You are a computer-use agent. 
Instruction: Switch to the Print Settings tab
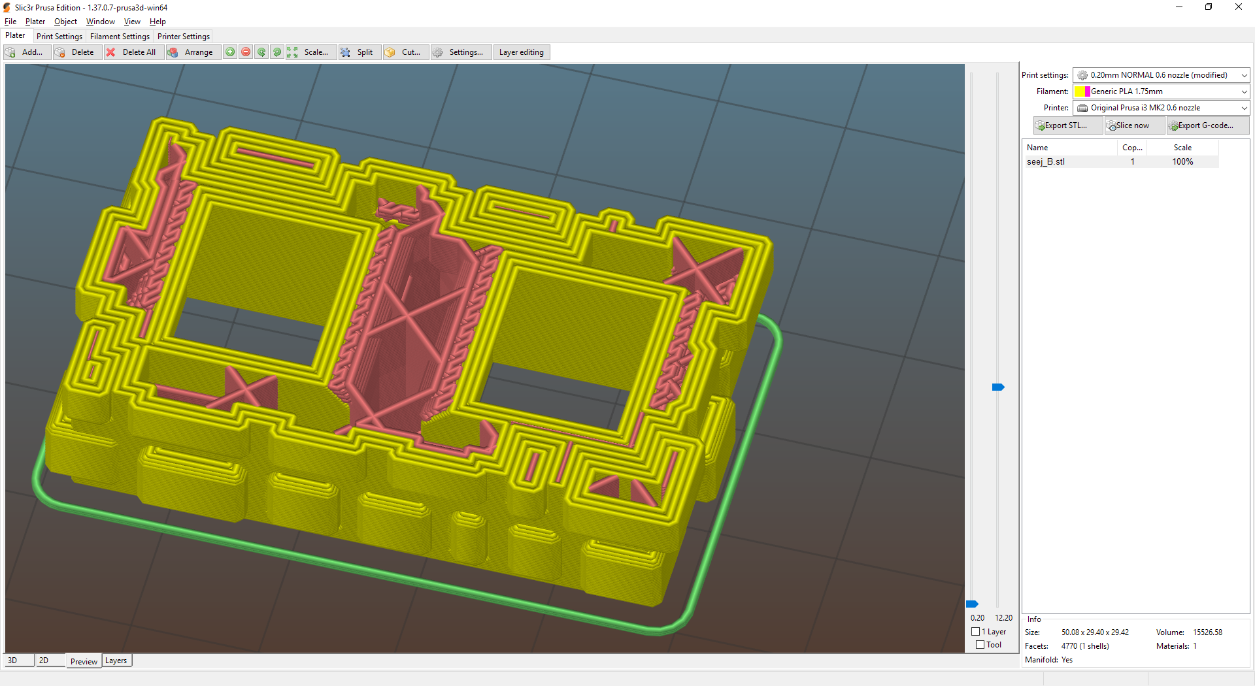(59, 36)
